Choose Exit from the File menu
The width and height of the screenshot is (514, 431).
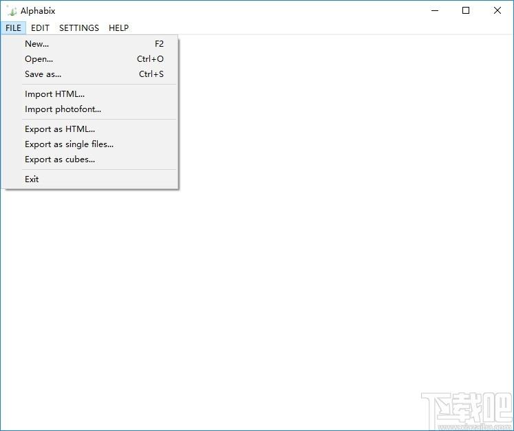[x=90, y=179]
